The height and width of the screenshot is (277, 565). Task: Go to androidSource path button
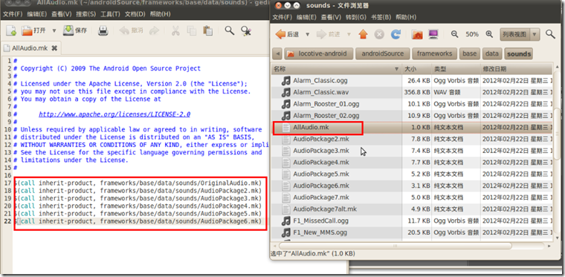click(383, 54)
